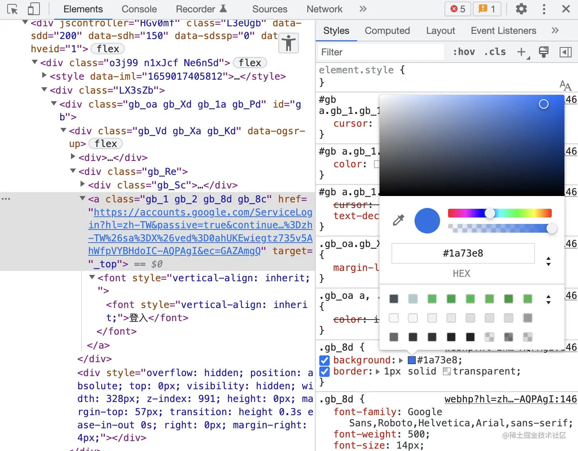Screen dimensions: 578x451
Task: Open the accounts.google.com href link
Action: click(201, 231)
